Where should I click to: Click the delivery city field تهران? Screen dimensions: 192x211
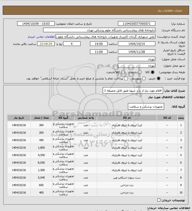(x=136, y=65)
